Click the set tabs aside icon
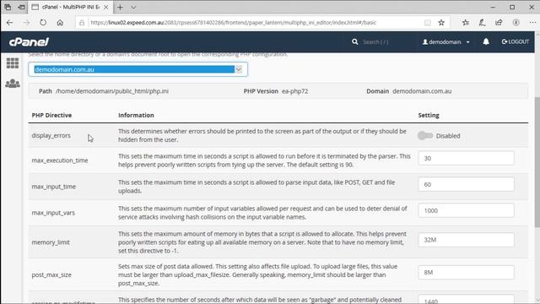The height and width of the screenshot is (304, 540). 21,8
